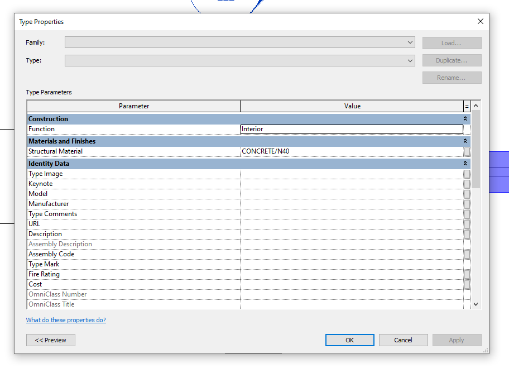Click the associate button for Type Image

[467, 174]
